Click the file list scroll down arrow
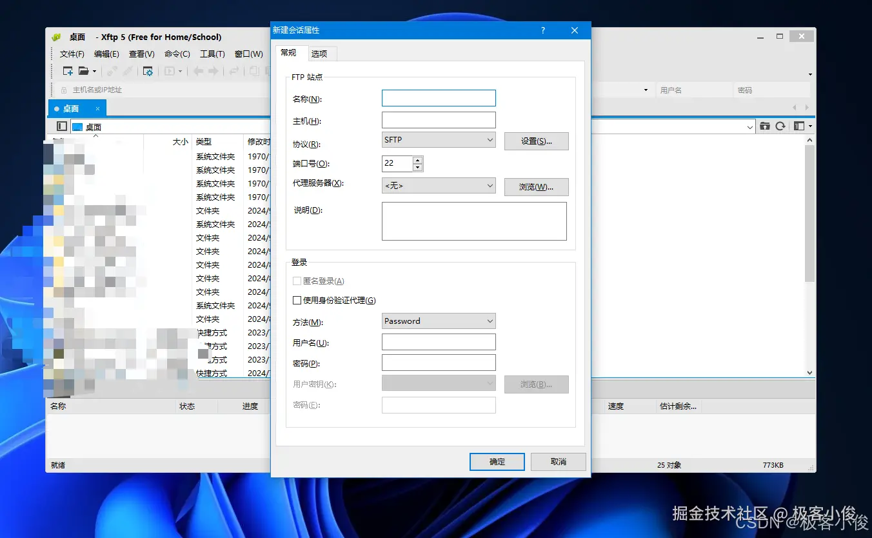Image resolution: width=872 pixels, height=538 pixels. point(810,373)
